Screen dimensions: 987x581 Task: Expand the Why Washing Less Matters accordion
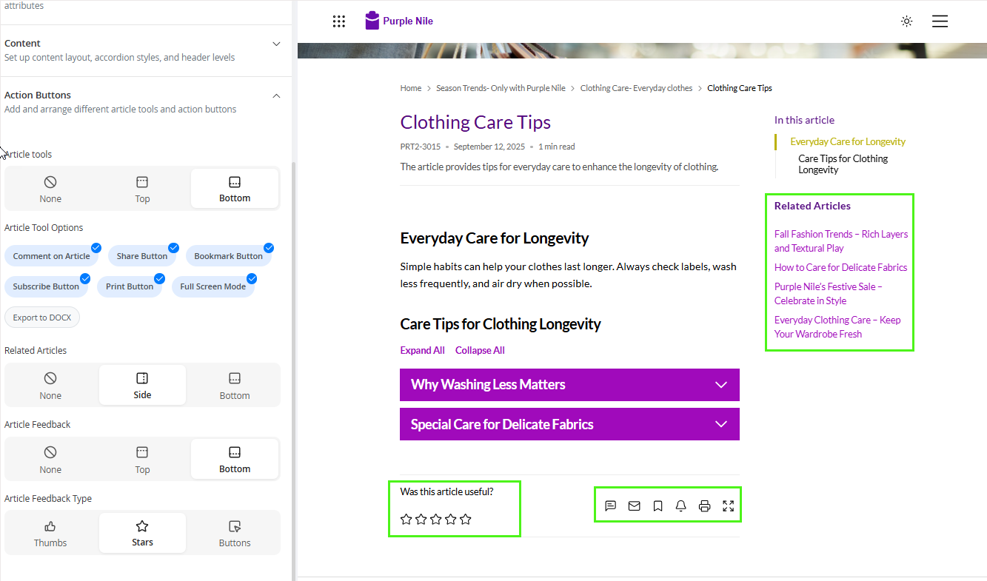click(569, 385)
